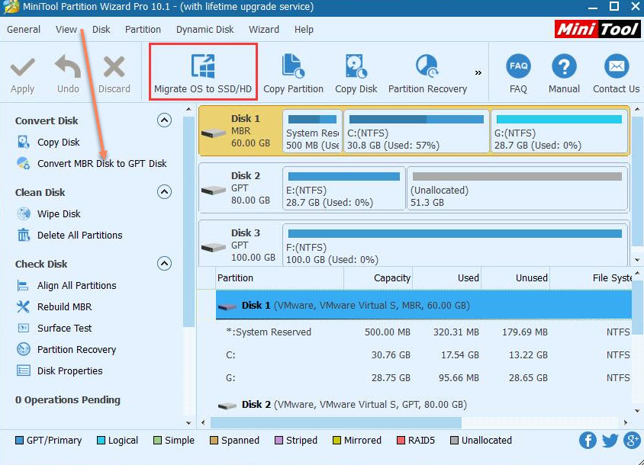Image resolution: width=644 pixels, height=465 pixels.
Task: Choose Wipe Disk in the sidebar
Action: (x=59, y=213)
